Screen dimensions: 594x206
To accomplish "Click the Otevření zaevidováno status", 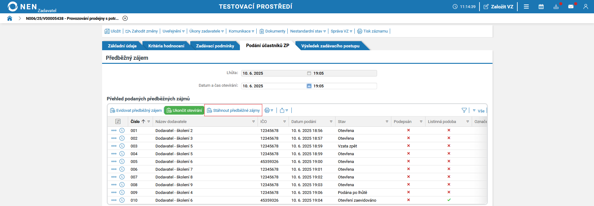I will 357,200.
